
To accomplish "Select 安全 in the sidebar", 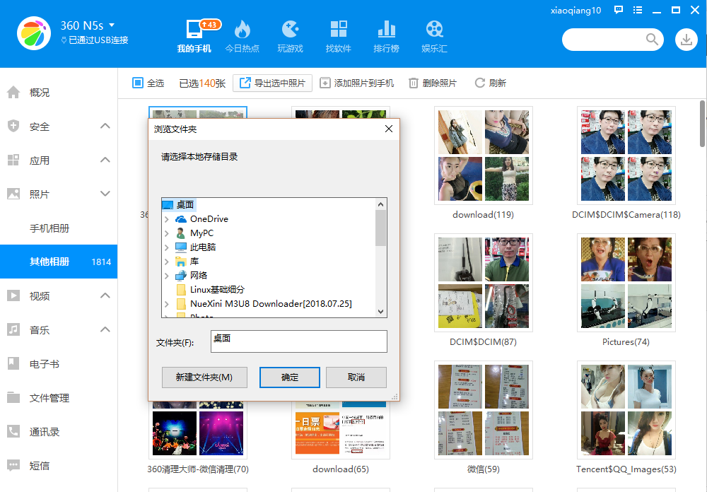I will coord(40,127).
